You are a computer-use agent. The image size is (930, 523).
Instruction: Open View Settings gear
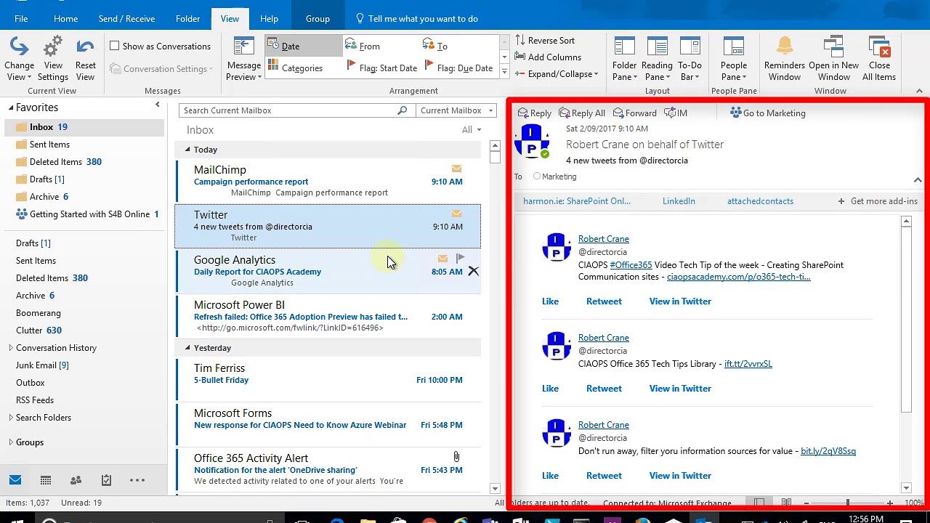click(53, 59)
